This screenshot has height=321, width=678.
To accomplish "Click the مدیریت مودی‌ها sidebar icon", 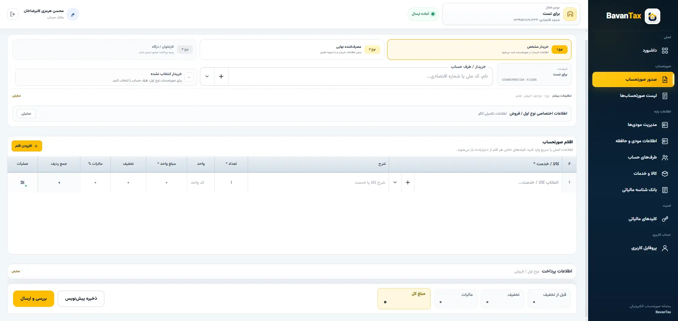I will 665,125.
